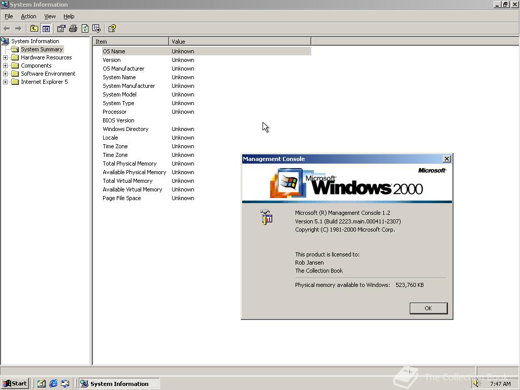Screen dimensions: 520x390
Task: Sort by the Item column header
Action: pos(131,42)
